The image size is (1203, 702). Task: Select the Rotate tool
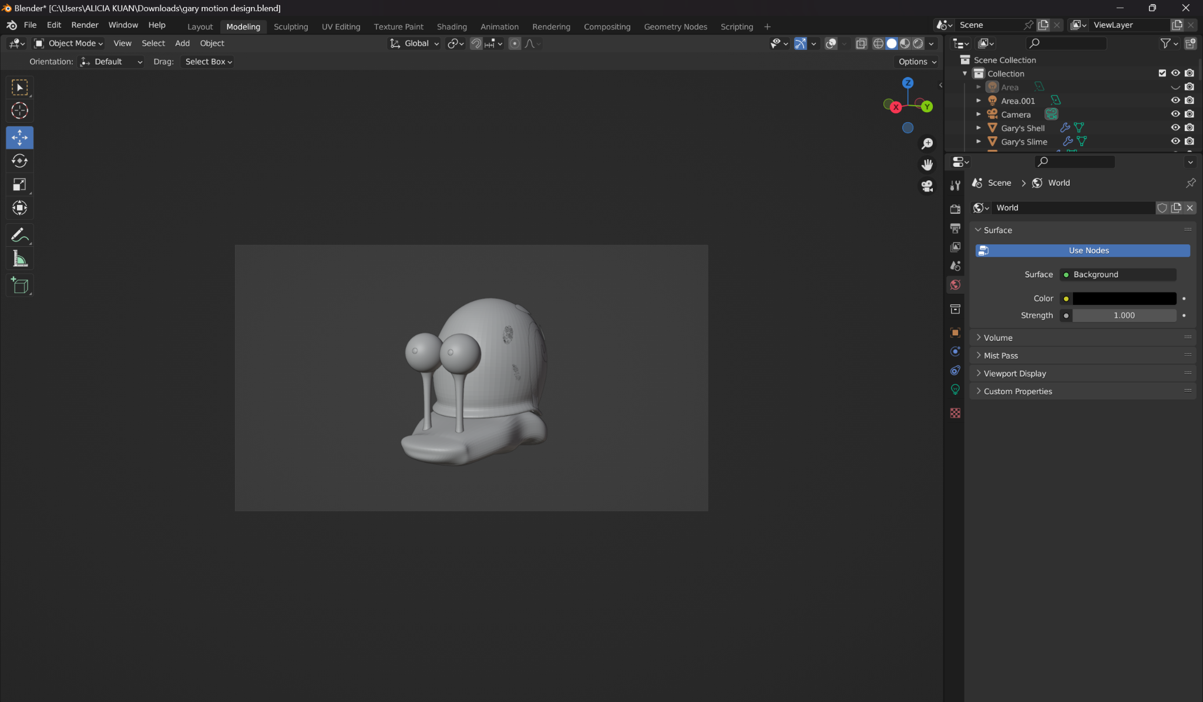pyautogui.click(x=19, y=161)
